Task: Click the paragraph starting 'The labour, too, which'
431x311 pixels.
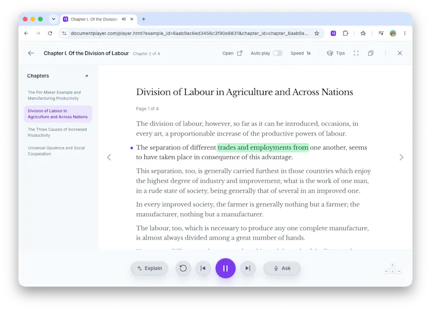Action: click(252, 233)
